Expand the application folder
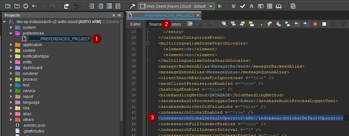 [x=11, y=45]
